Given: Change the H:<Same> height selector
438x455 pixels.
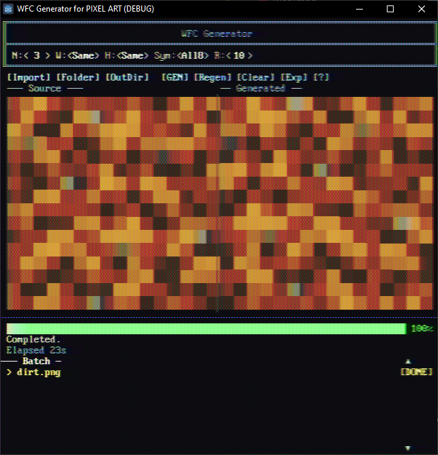Looking at the screenshot, I should coord(126,55).
